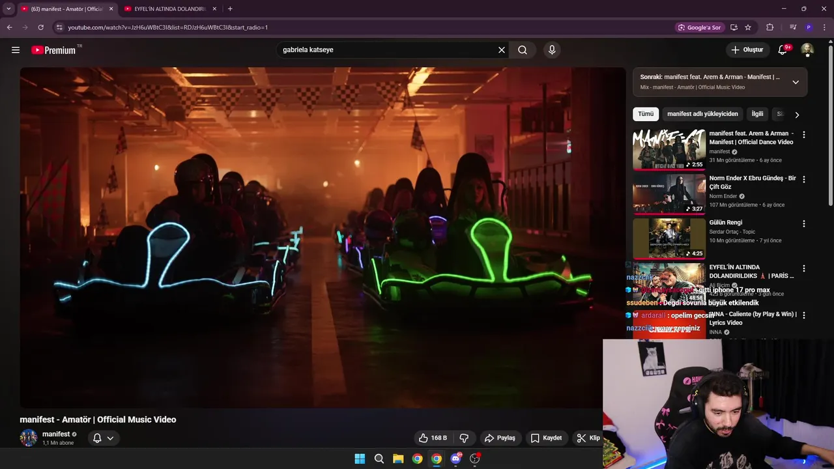The width and height of the screenshot is (834, 469).
Task: Close the manifest - Amatör tab
Action: point(111,9)
